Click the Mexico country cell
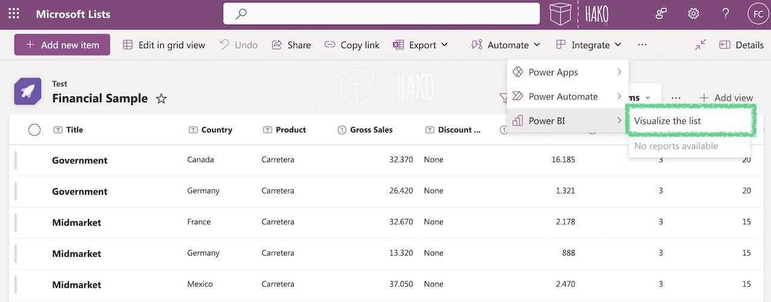Screen dimensions: 771x302 click(x=200, y=284)
